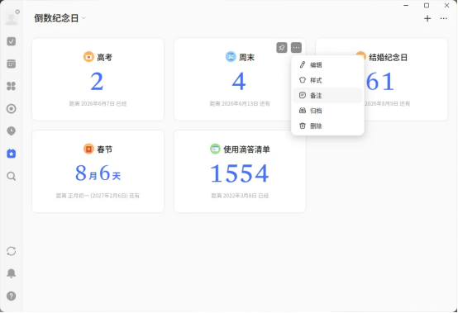Open the habit clock icon in sidebar
This screenshot has width=458, height=313.
coord(12,131)
